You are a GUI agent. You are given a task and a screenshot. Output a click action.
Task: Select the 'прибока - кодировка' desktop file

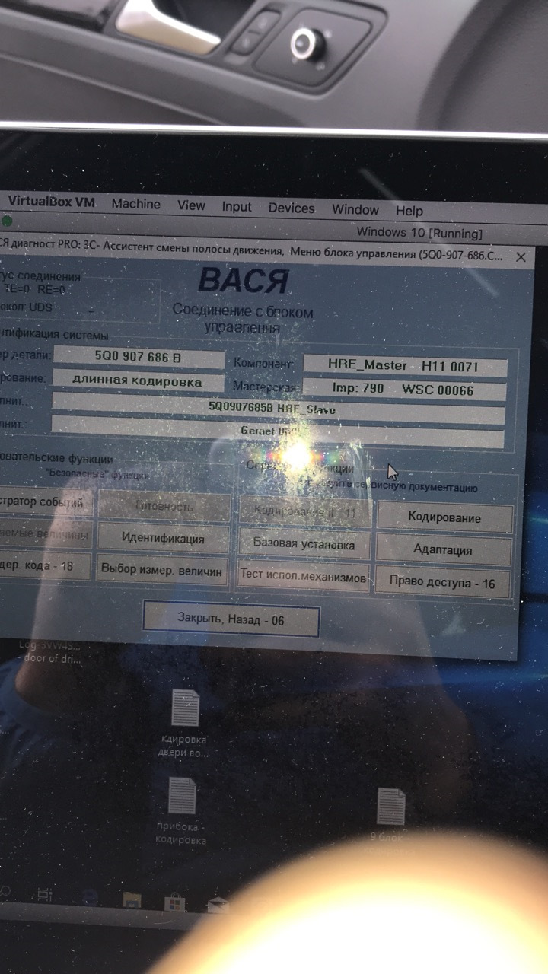(181, 811)
